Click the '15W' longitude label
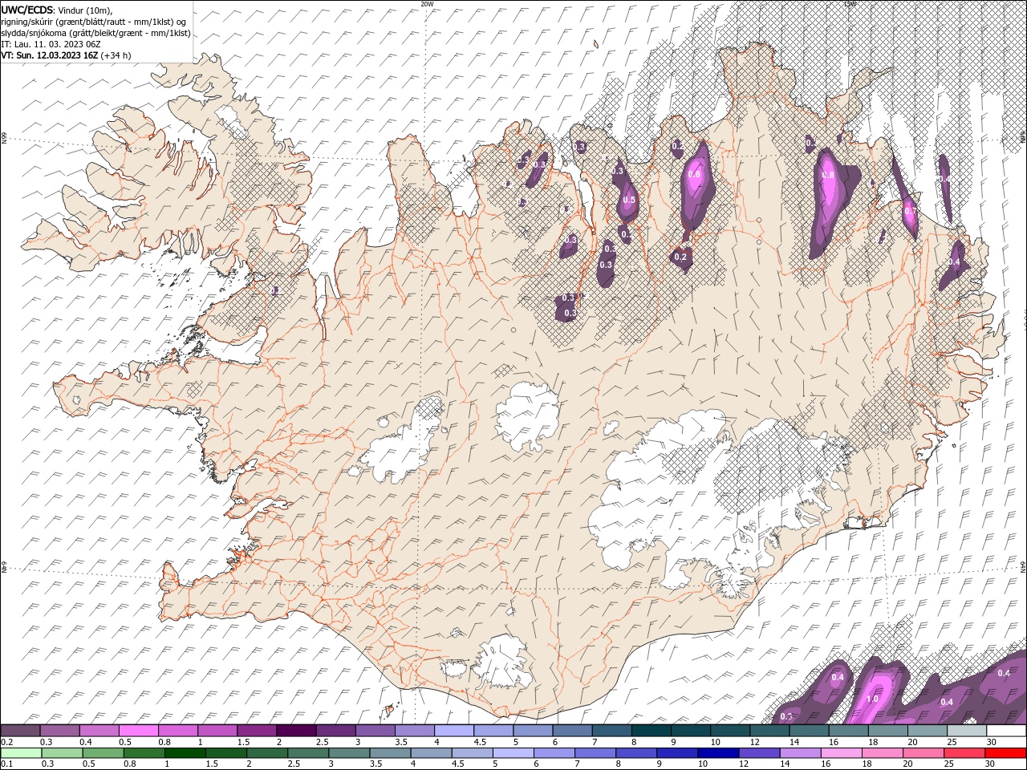Viewport: 1027px width, 770px height. point(850,4)
